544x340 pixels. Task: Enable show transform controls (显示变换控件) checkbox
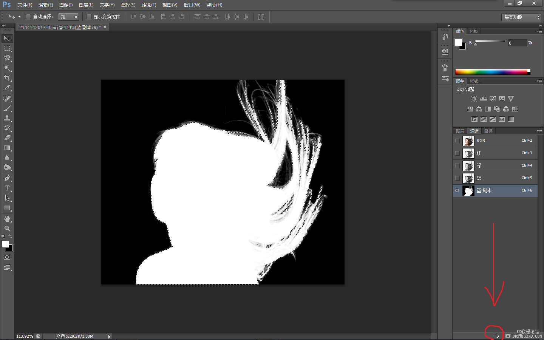tap(89, 17)
